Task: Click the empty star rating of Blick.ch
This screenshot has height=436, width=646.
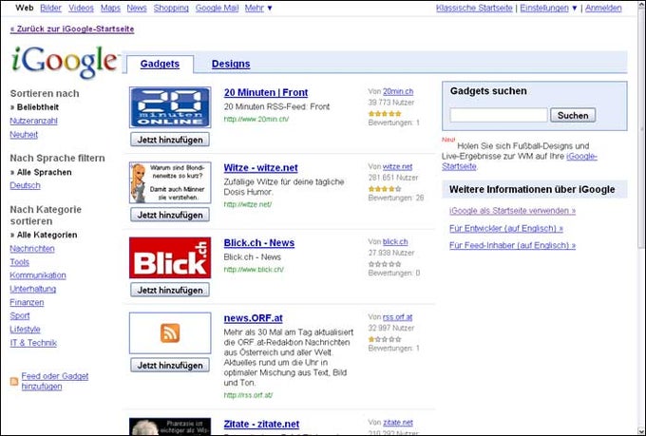Action: (x=385, y=264)
